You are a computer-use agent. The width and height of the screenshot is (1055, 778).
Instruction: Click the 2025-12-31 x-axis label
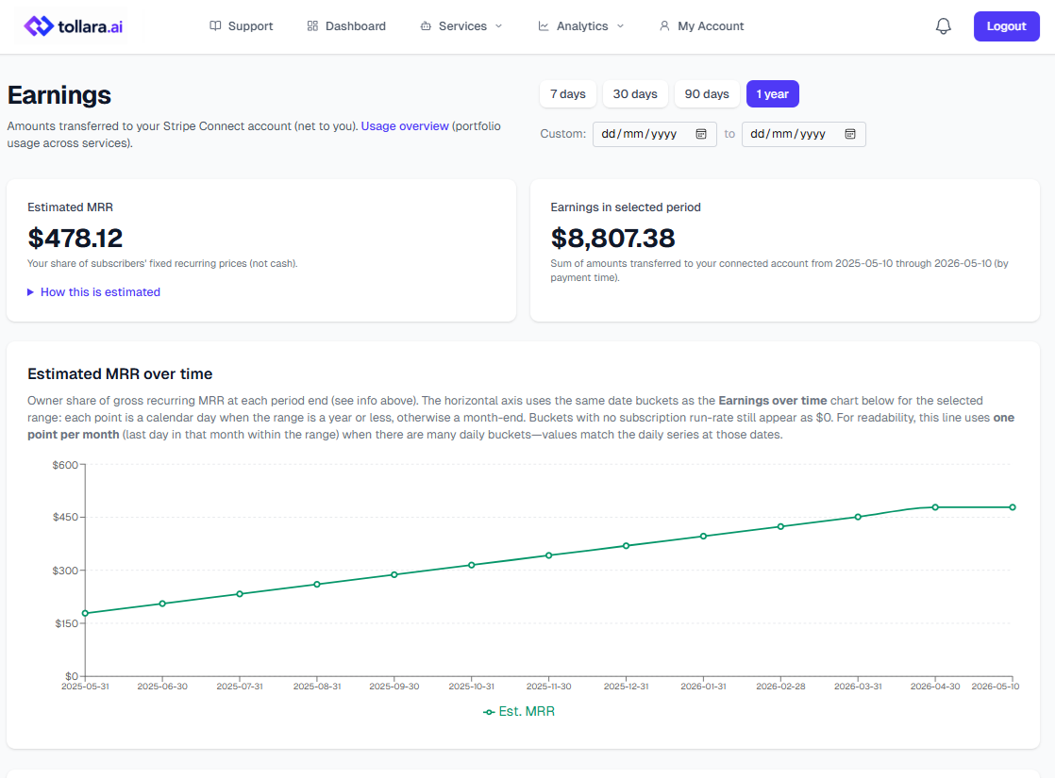[x=627, y=687]
